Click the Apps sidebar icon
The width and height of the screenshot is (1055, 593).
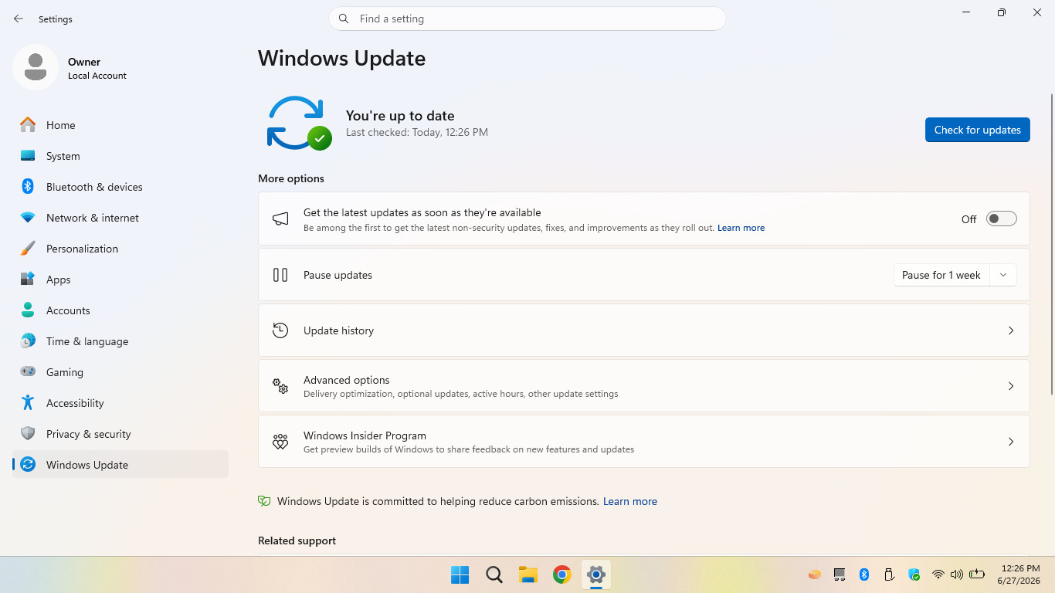click(28, 280)
